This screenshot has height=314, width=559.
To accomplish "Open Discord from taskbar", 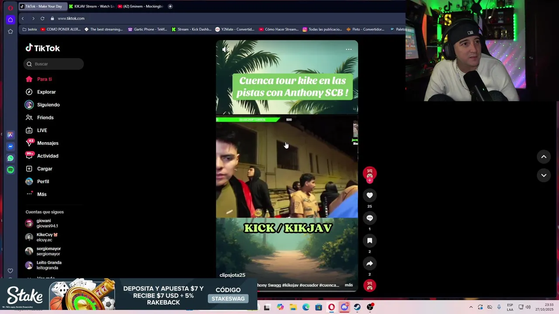I will (x=344, y=307).
